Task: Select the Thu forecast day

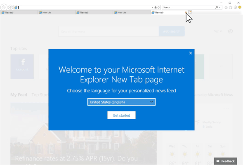Action: click(x=185, y=154)
